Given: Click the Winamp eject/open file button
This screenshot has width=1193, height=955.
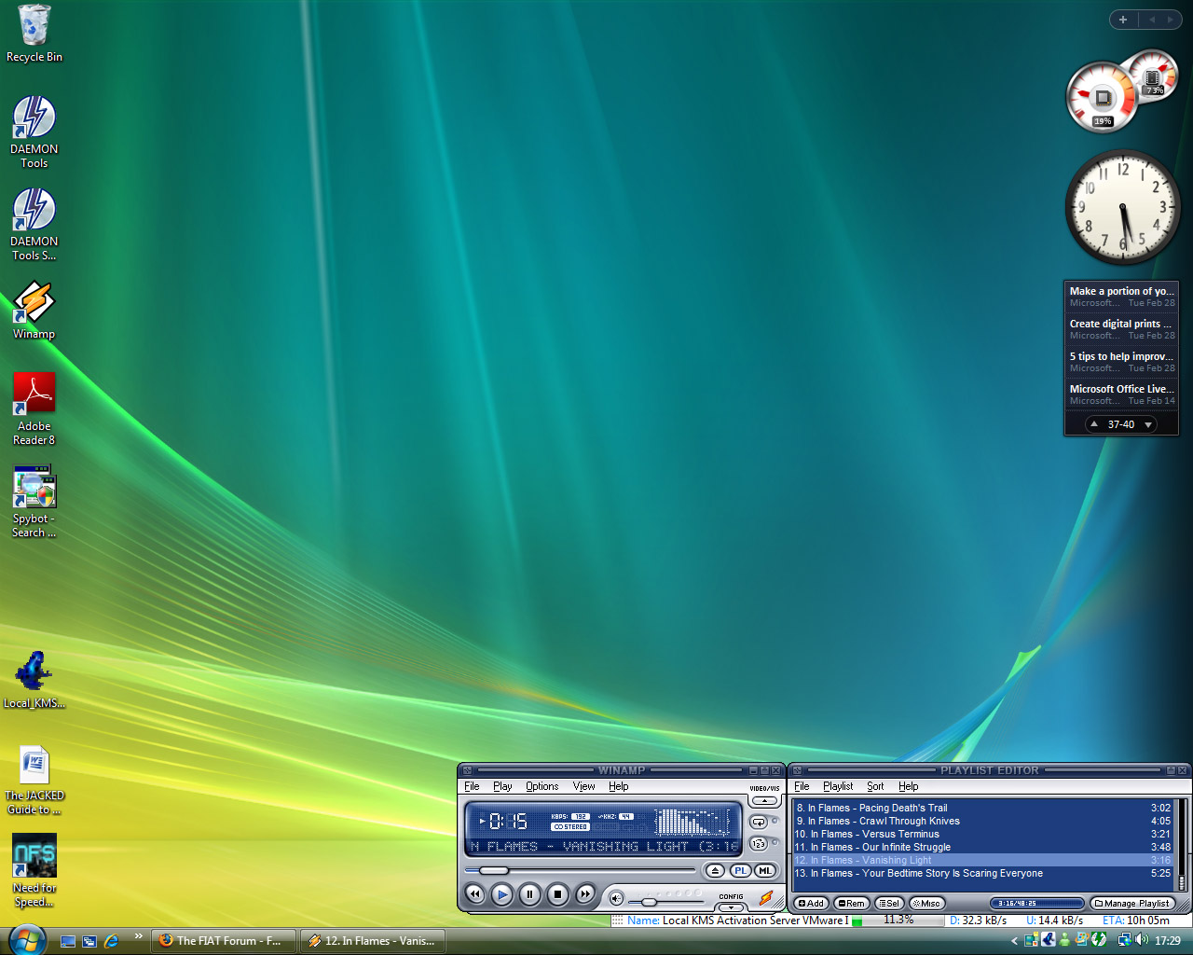Looking at the screenshot, I should [715, 871].
